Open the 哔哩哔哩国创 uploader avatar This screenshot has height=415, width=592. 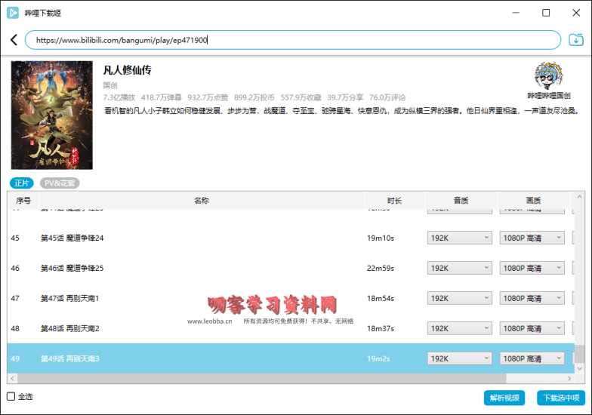pos(548,75)
